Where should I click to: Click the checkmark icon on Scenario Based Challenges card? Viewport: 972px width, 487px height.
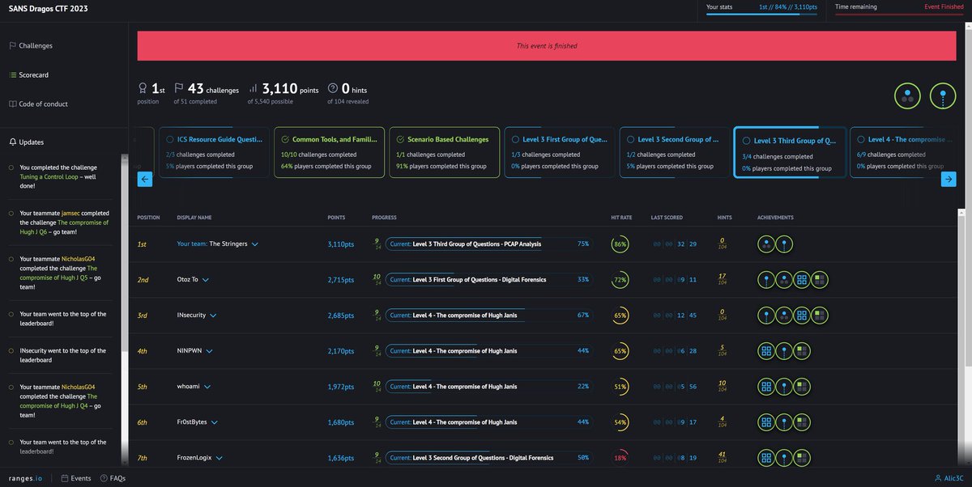point(399,139)
